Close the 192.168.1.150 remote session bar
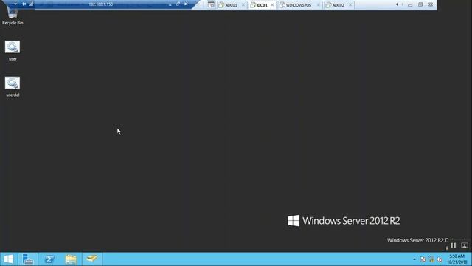Screen dimensions: 472x266 [186, 4]
